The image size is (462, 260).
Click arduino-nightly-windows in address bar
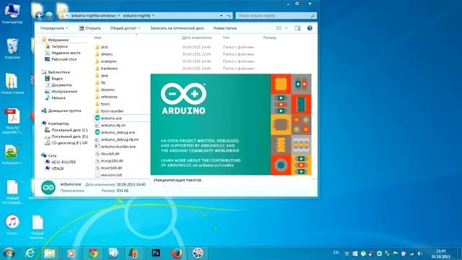point(93,16)
